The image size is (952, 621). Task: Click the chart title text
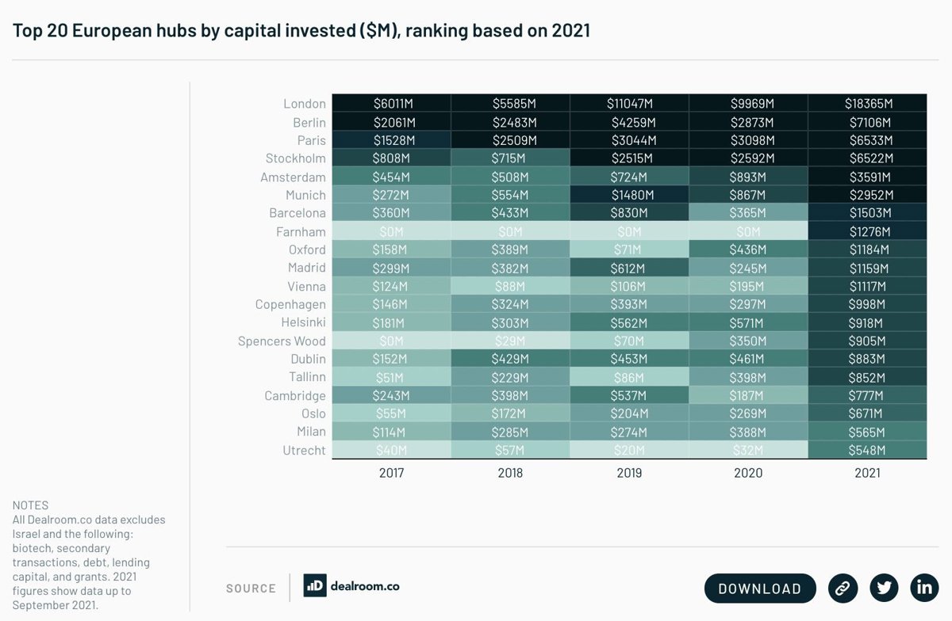[x=301, y=31]
